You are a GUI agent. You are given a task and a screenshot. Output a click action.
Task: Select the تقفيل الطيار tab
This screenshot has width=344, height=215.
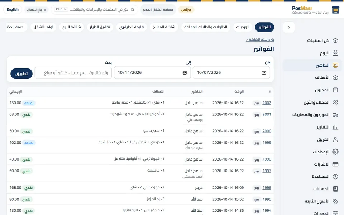click(x=100, y=27)
